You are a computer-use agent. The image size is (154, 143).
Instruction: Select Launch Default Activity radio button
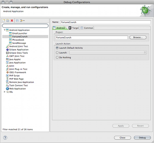(x=57, y=48)
